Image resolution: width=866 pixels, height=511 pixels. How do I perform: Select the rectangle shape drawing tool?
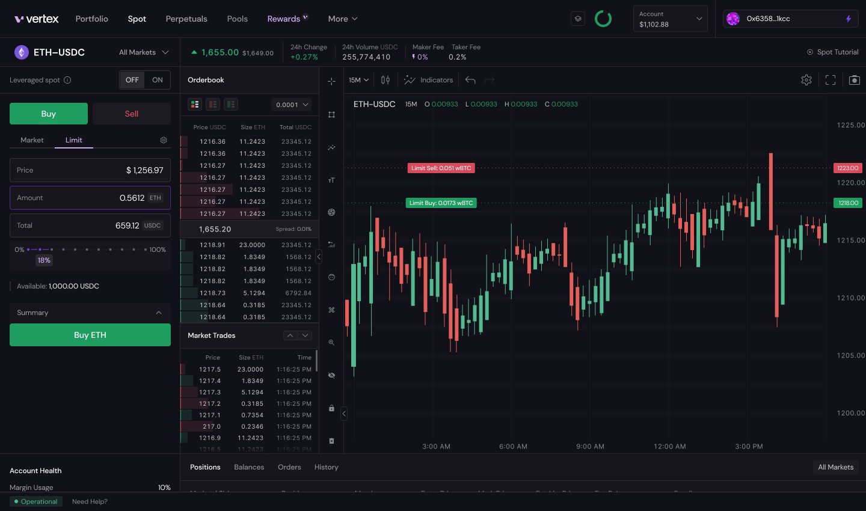click(x=331, y=115)
